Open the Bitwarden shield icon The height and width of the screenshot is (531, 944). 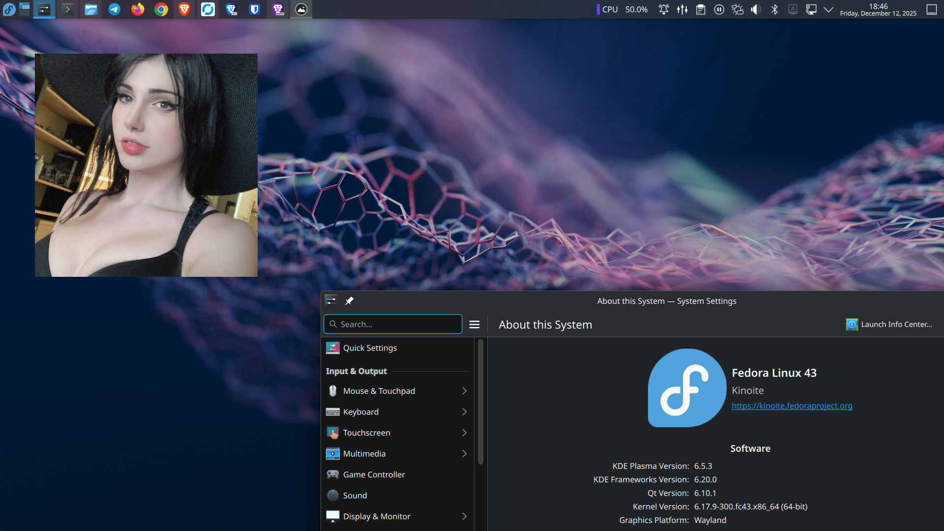click(254, 9)
